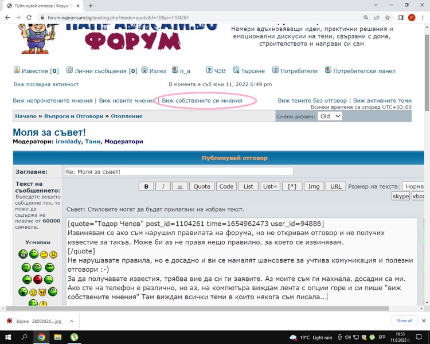Open File Explorer from the taskbar
This screenshot has height=344, width=430.
[58, 337]
